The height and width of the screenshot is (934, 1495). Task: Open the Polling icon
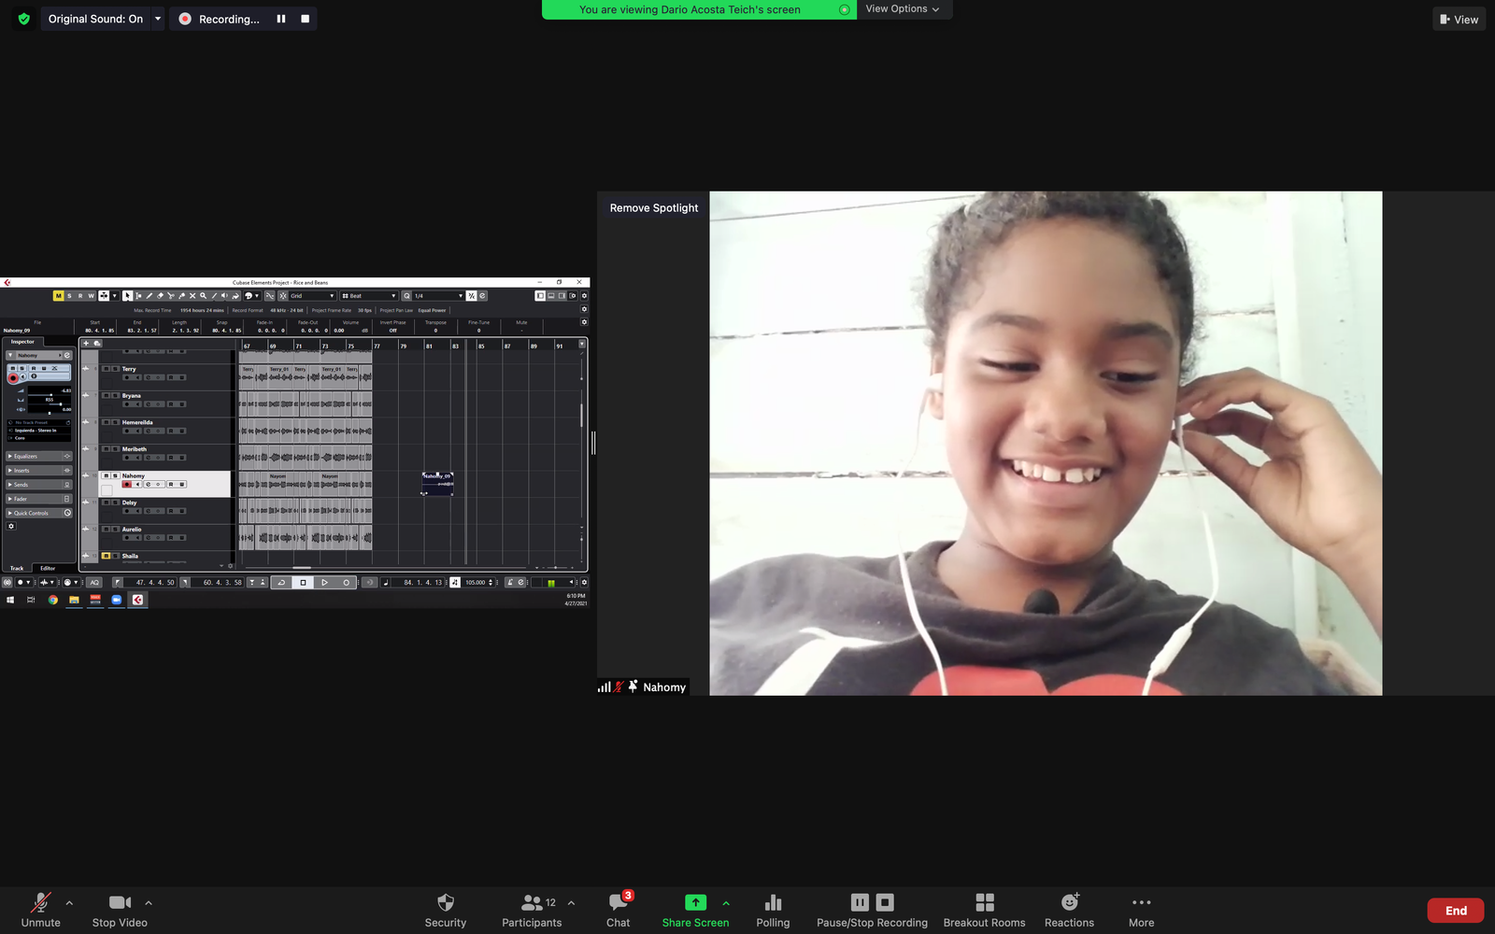click(773, 902)
